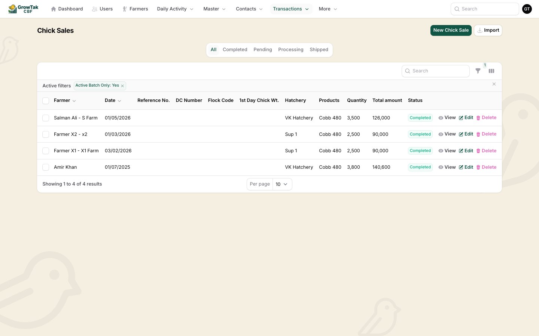Click the Completed badge for Salman Ali
The width and height of the screenshot is (539, 336).
pyautogui.click(x=420, y=118)
